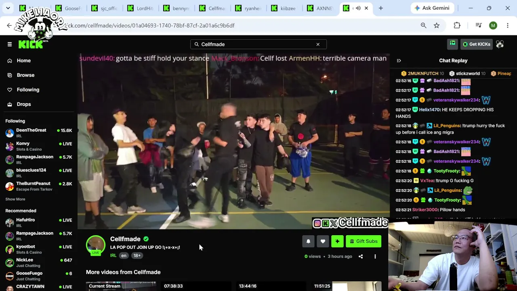Collapse the Chat Replay panel
Image resolution: width=517 pixels, height=291 pixels.
pyautogui.click(x=399, y=61)
